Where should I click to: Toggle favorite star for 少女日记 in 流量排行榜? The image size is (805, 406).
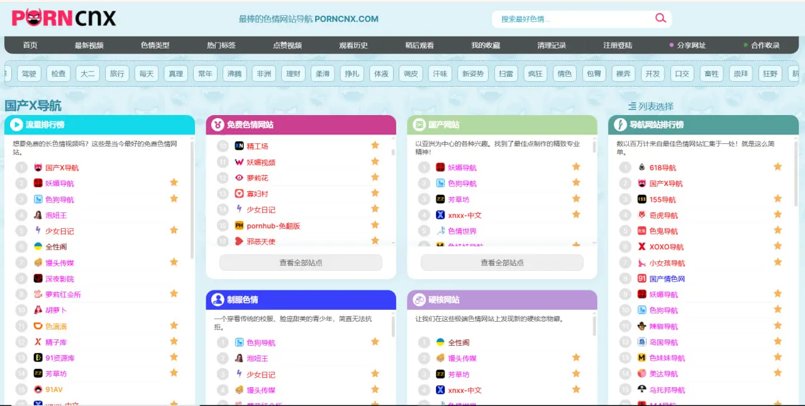pyautogui.click(x=174, y=230)
